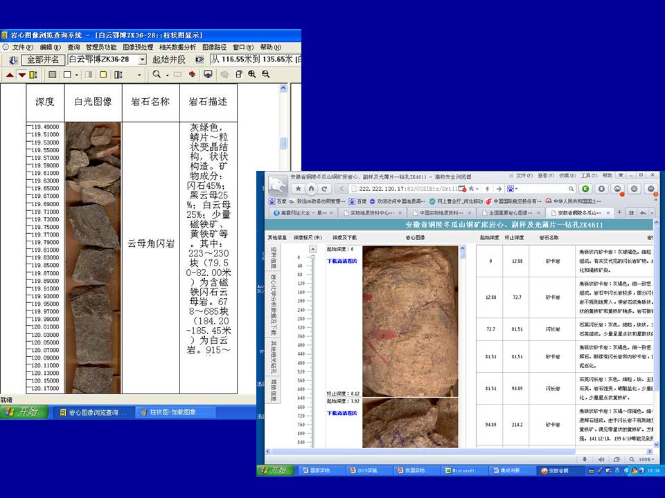Click the gray filled-square icon in core viewer toolbar
This screenshot has width=665, height=498.
point(53,75)
